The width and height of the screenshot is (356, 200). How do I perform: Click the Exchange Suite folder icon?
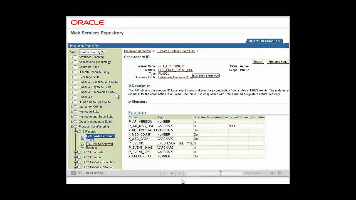(x=75, y=77)
